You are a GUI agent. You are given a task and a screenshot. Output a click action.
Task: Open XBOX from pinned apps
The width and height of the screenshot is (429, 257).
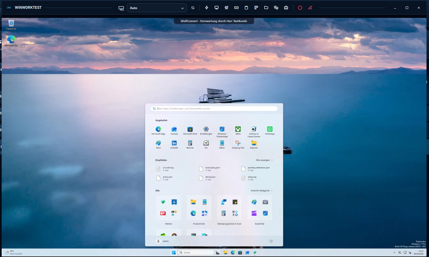pos(238,131)
